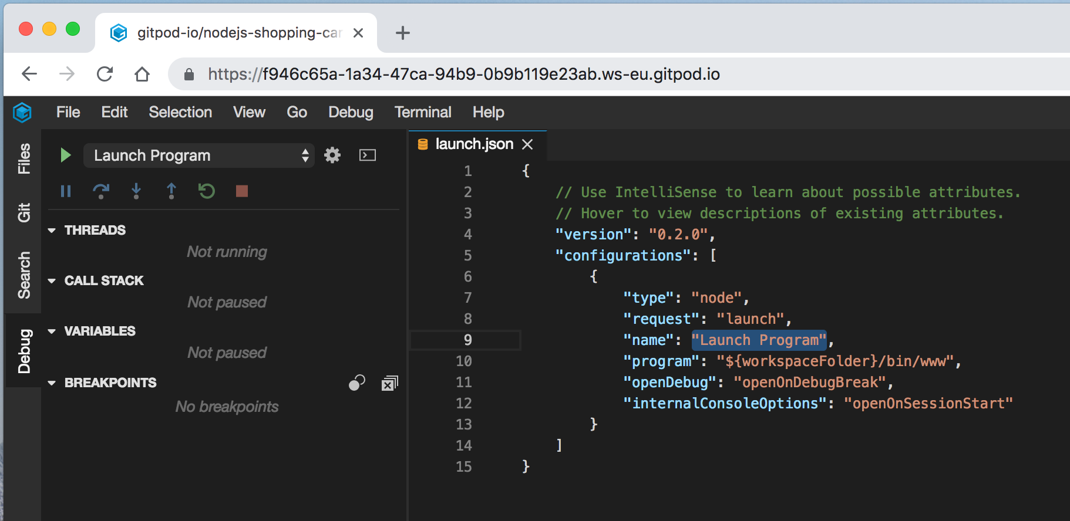Click the "internalConsoleOptions" key
The height and width of the screenshot is (521, 1070).
pyautogui.click(x=725, y=404)
